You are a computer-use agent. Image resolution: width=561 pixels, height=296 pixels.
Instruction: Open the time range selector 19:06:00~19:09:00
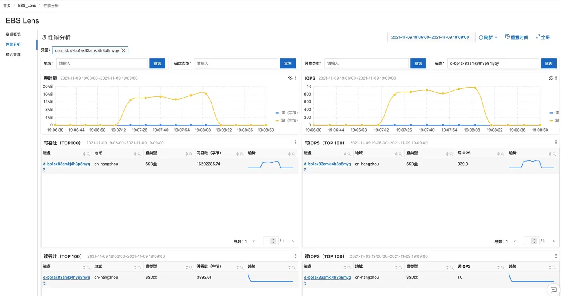[431, 37]
